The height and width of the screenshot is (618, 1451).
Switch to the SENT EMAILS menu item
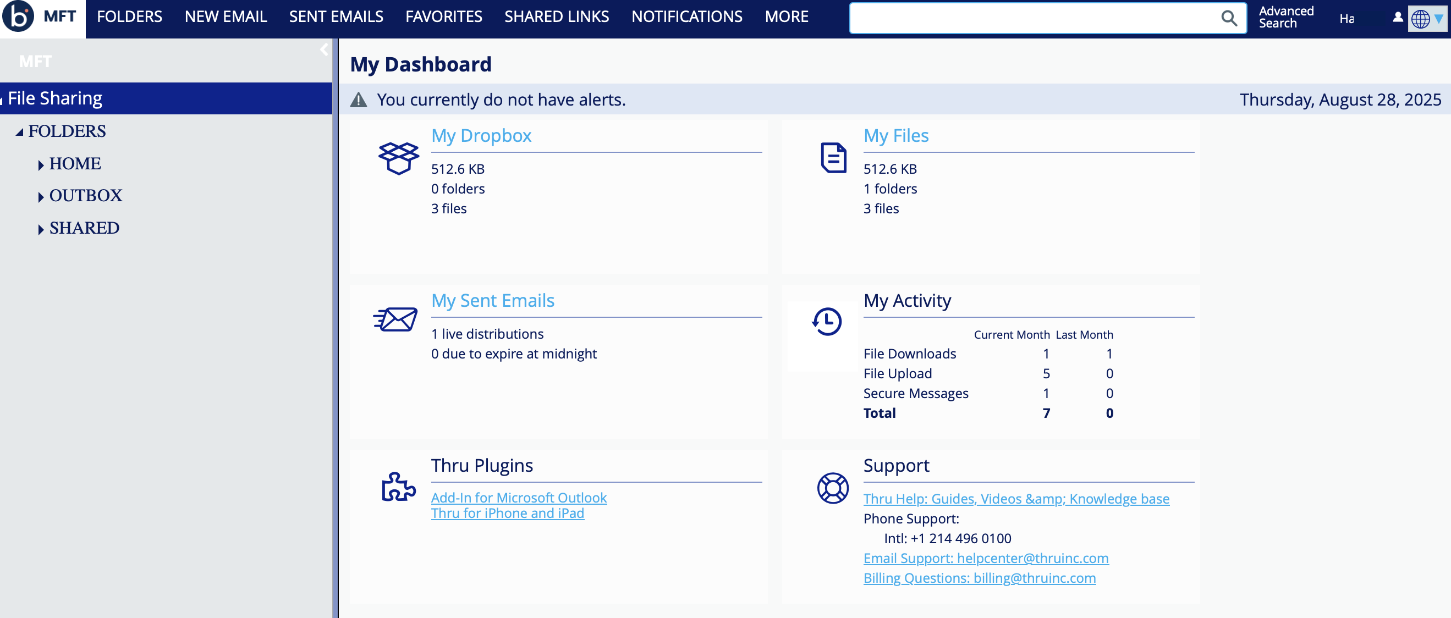click(x=335, y=16)
